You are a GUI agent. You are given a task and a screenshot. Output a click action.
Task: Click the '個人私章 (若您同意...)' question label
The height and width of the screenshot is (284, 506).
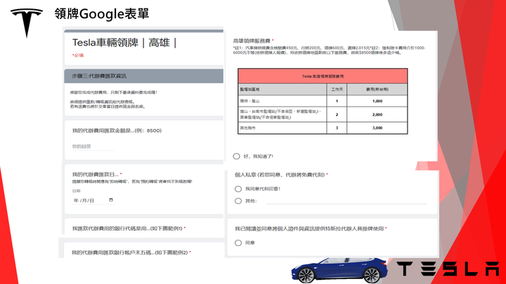(x=280, y=175)
